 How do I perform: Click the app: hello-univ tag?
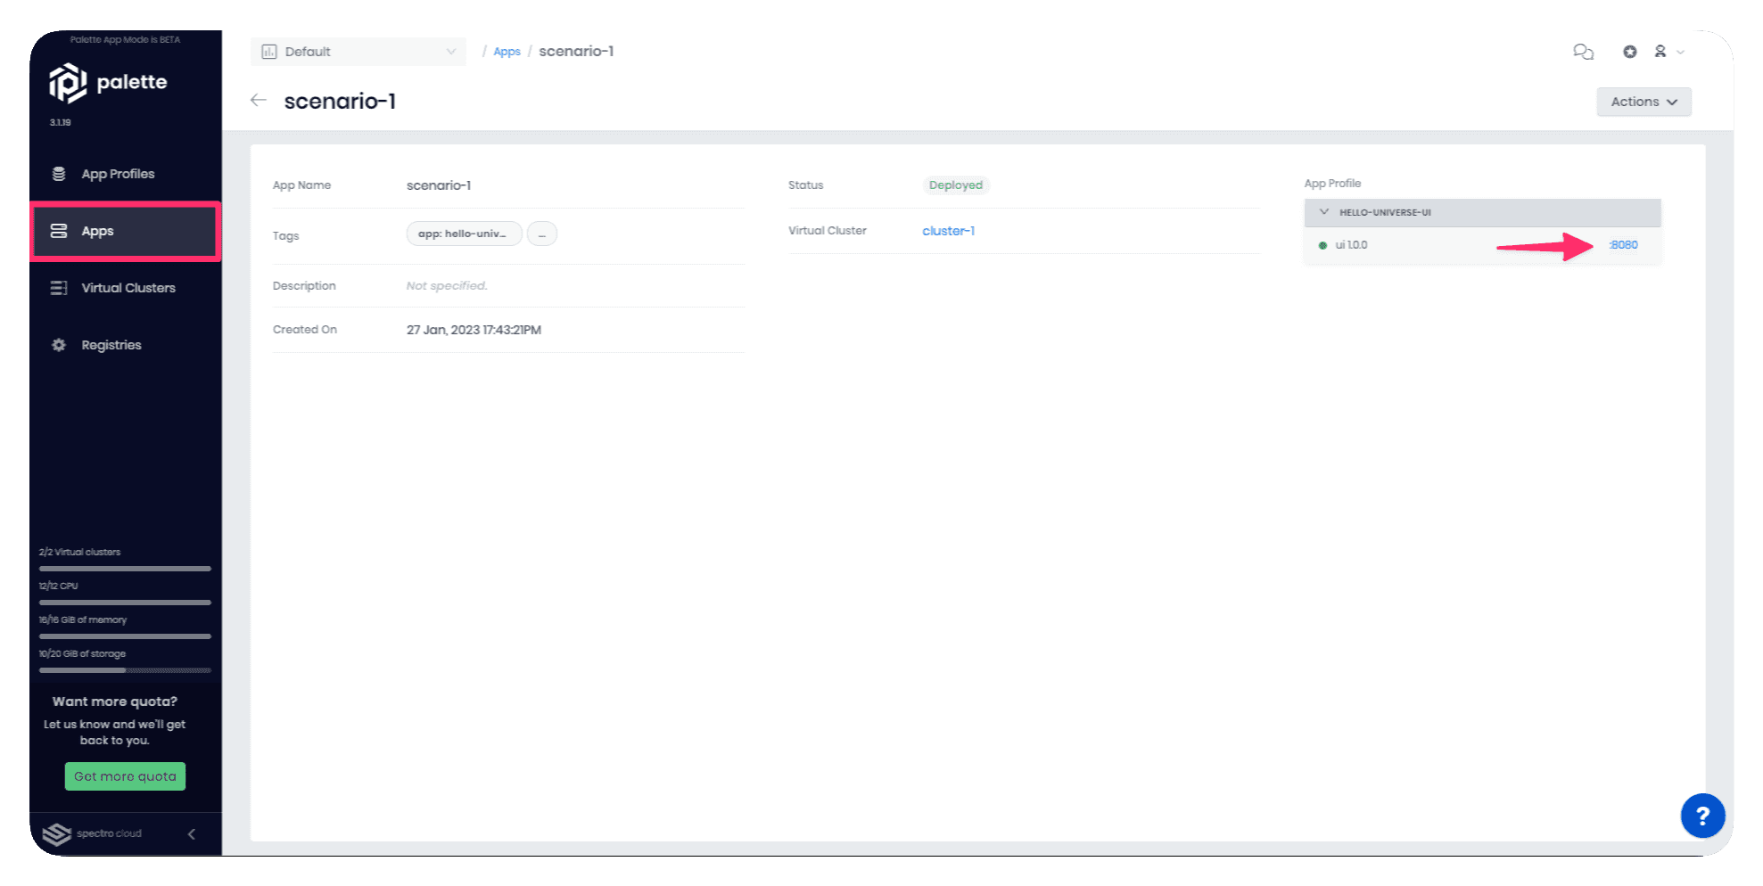pyautogui.click(x=464, y=234)
